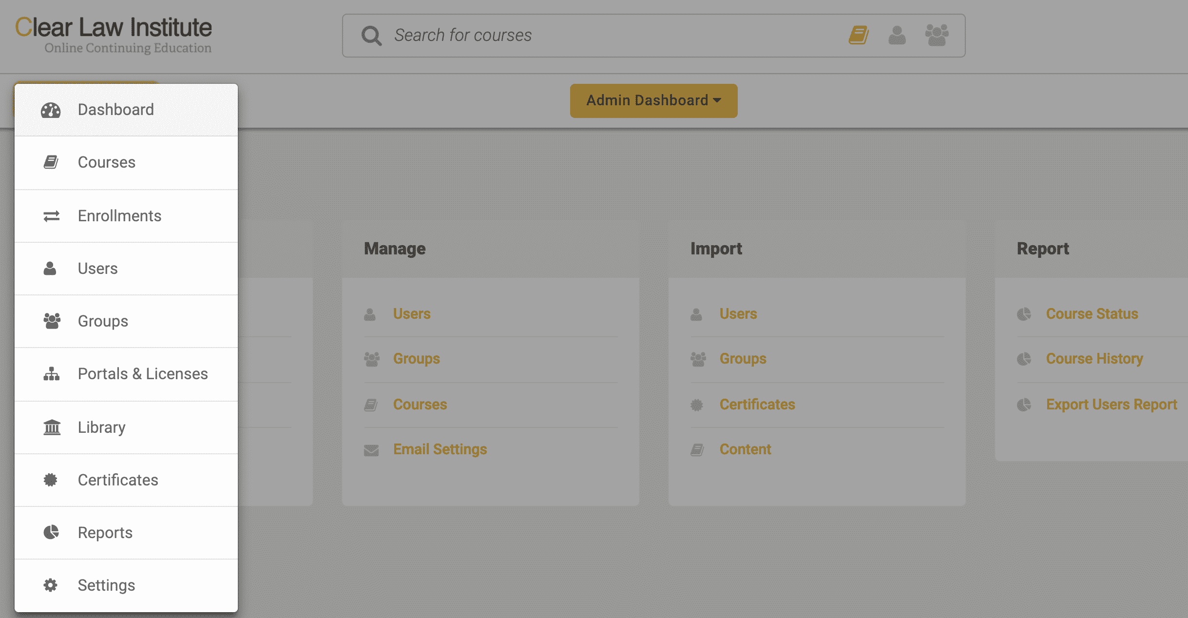This screenshot has height=618, width=1188.
Task: Click the Dashboard gauge icon in menu
Action: point(51,110)
